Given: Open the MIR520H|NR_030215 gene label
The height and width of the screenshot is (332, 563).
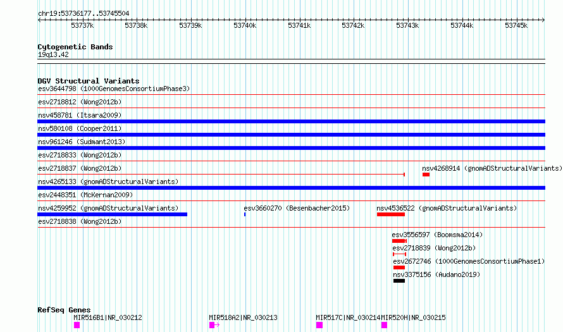Looking at the screenshot, I should (x=413, y=317).
